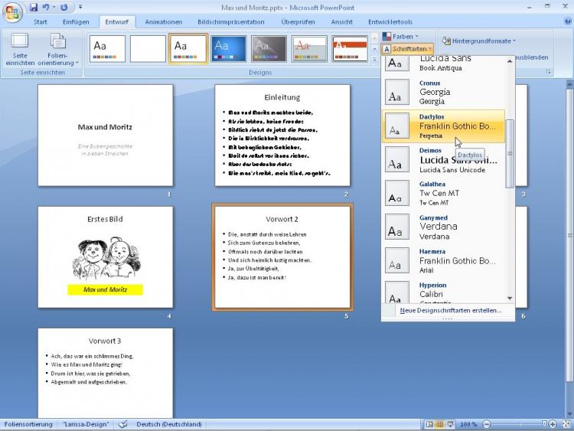
Task: Select the Ganymed Verdana font theme
Action: [x=443, y=227]
